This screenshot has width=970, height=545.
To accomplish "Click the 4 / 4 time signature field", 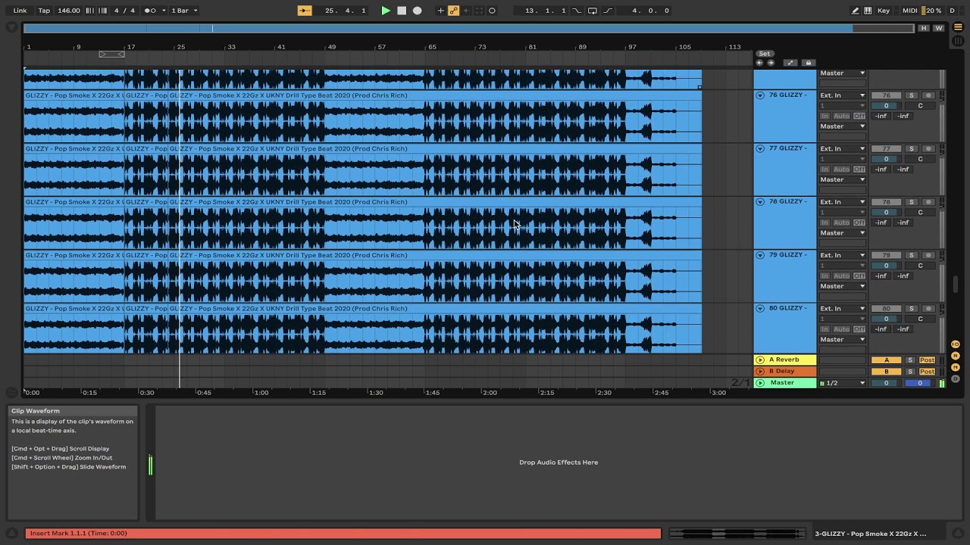I will (124, 11).
